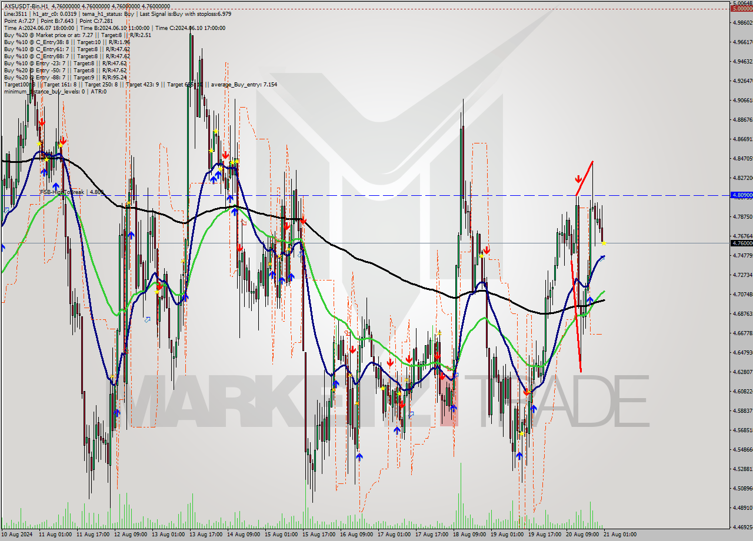Screen dimensions: 753x541
Task: Click the 4.82720 price axis label
Action: click(x=742, y=178)
